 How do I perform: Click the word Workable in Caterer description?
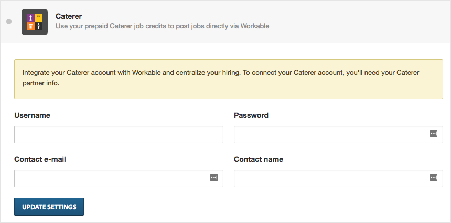pyautogui.click(x=255, y=26)
